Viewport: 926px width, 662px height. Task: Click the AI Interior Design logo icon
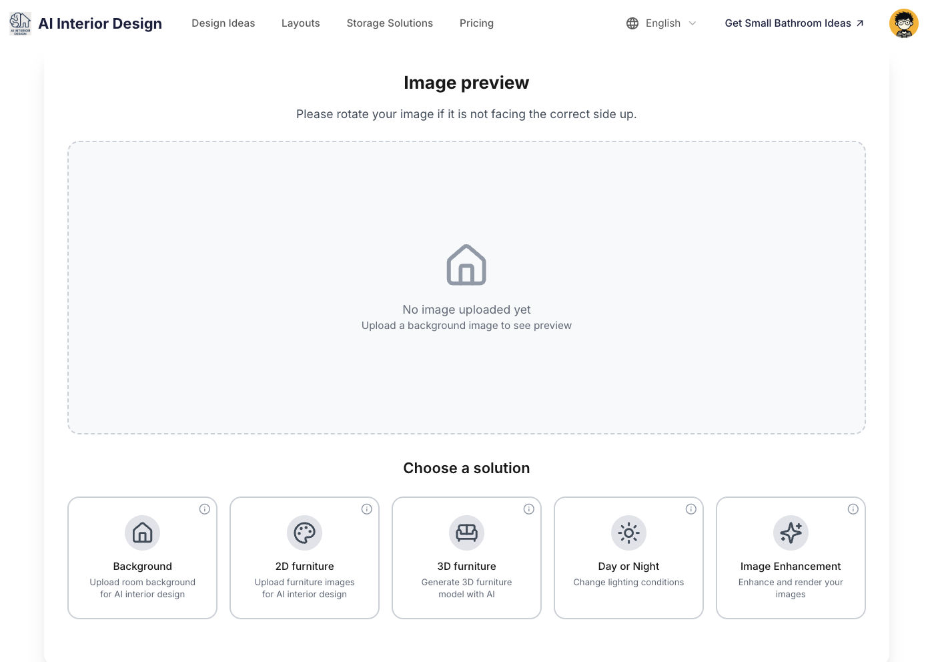[x=20, y=23]
